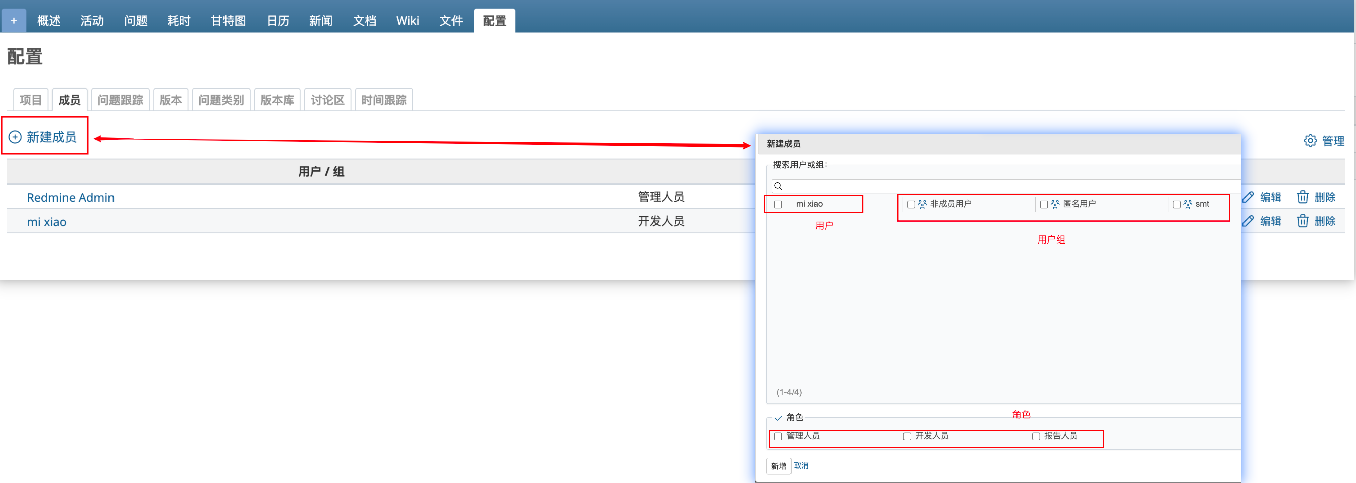Image resolution: width=1356 pixels, height=483 pixels.
Task: Focus the 搜索用户或组 search input
Action: click(1006, 186)
